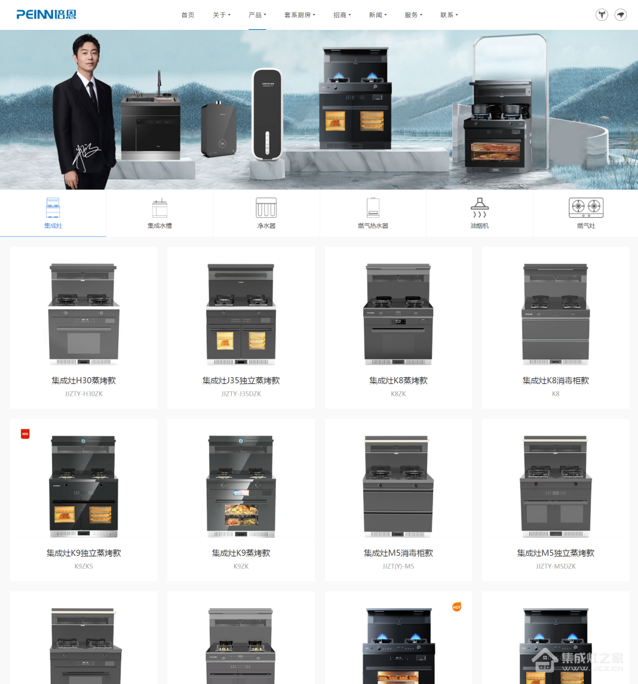Expand the 服务 menu

[x=413, y=15]
